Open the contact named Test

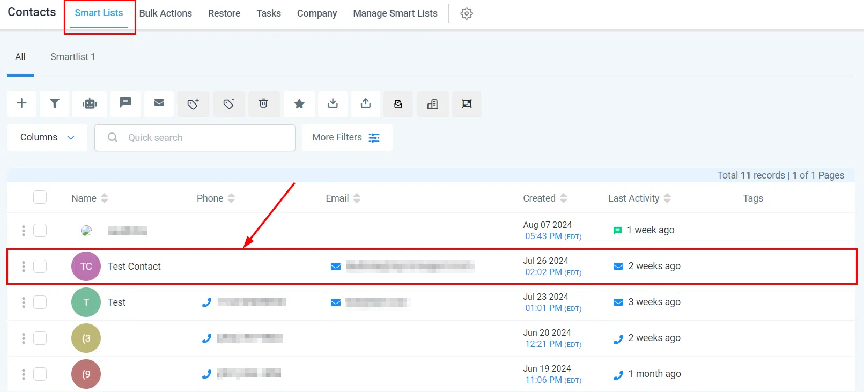coord(116,302)
